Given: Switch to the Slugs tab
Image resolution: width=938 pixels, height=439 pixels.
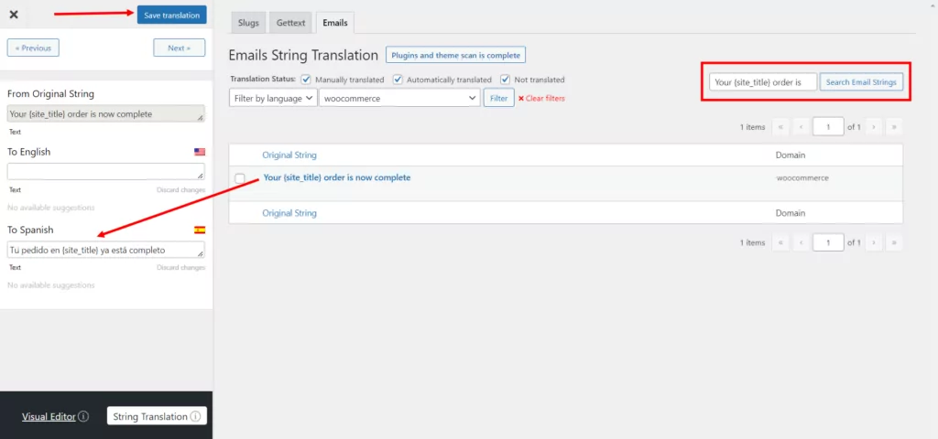Looking at the screenshot, I should tap(248, 23).
